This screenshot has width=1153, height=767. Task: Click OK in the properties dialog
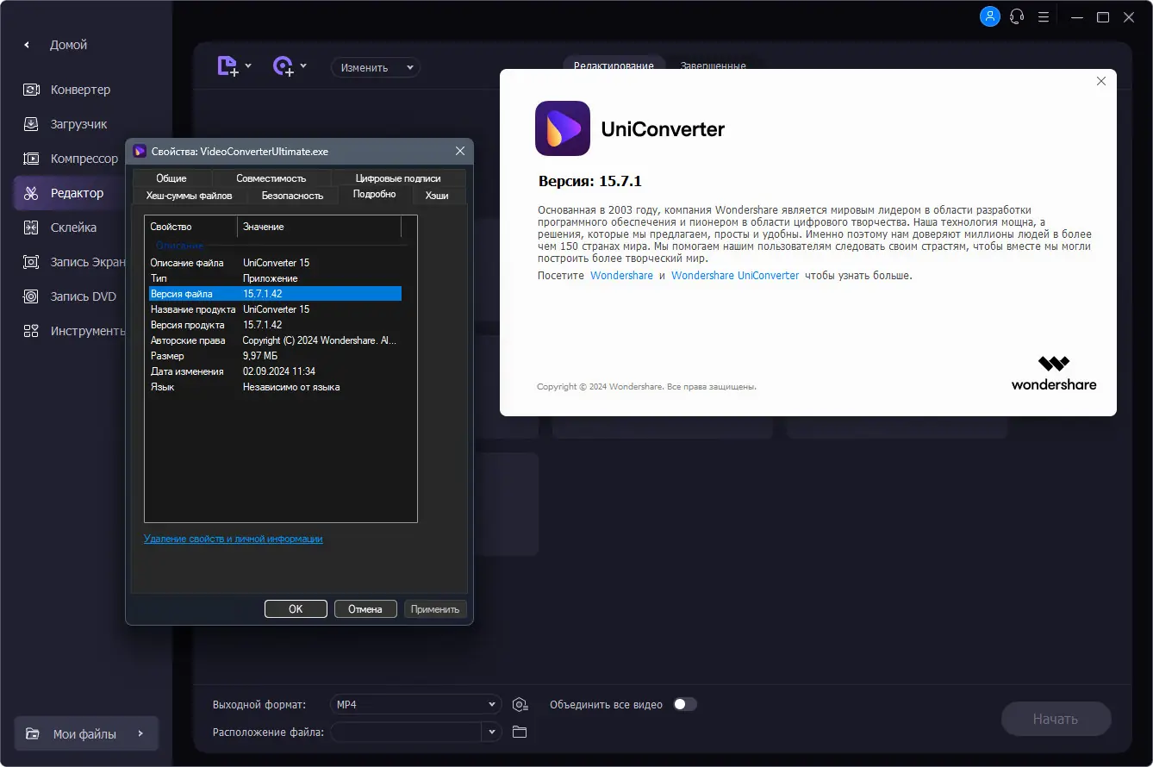296,609
